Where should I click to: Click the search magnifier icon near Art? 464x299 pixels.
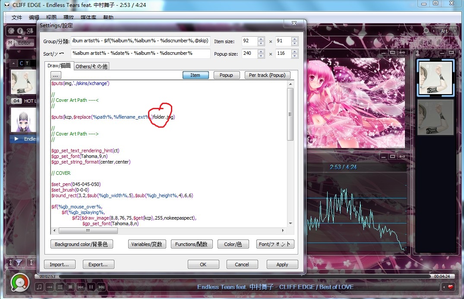pos(426,31)
